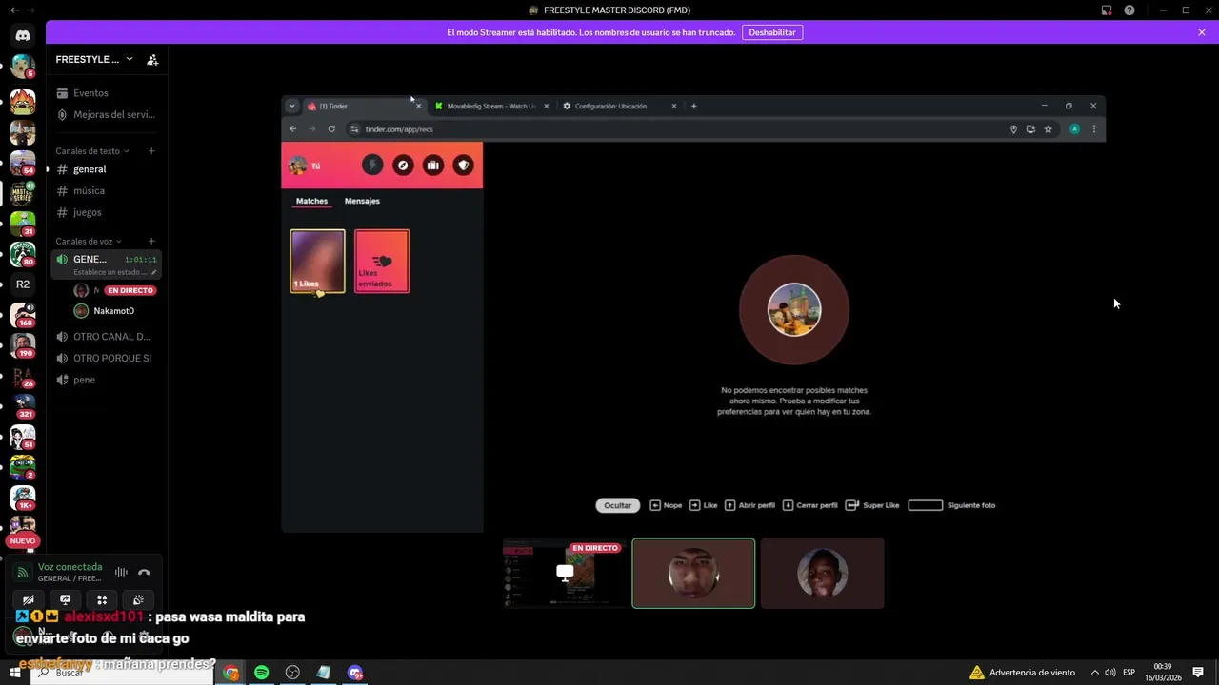Click the Windows taskbar Buscar search box
The image size is (1219, 685).
[124, 673]
